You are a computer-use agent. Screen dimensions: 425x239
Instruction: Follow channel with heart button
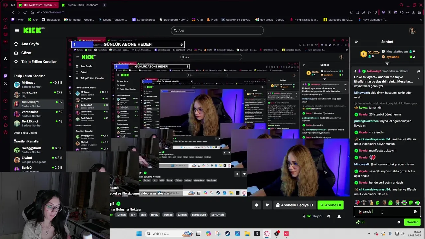coord(267,205)
